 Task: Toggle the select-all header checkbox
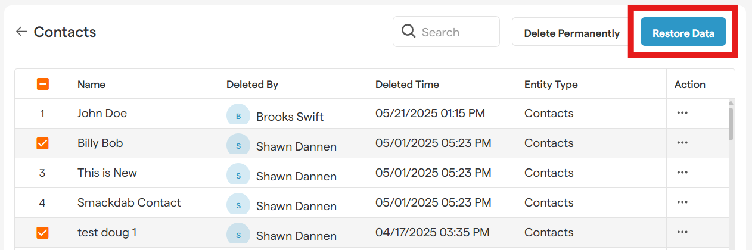(42, 84)
